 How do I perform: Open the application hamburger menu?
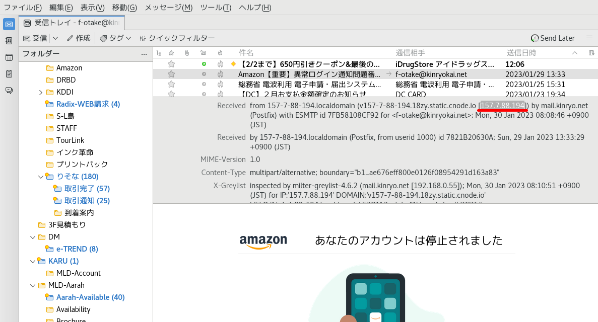pos(589,38)
